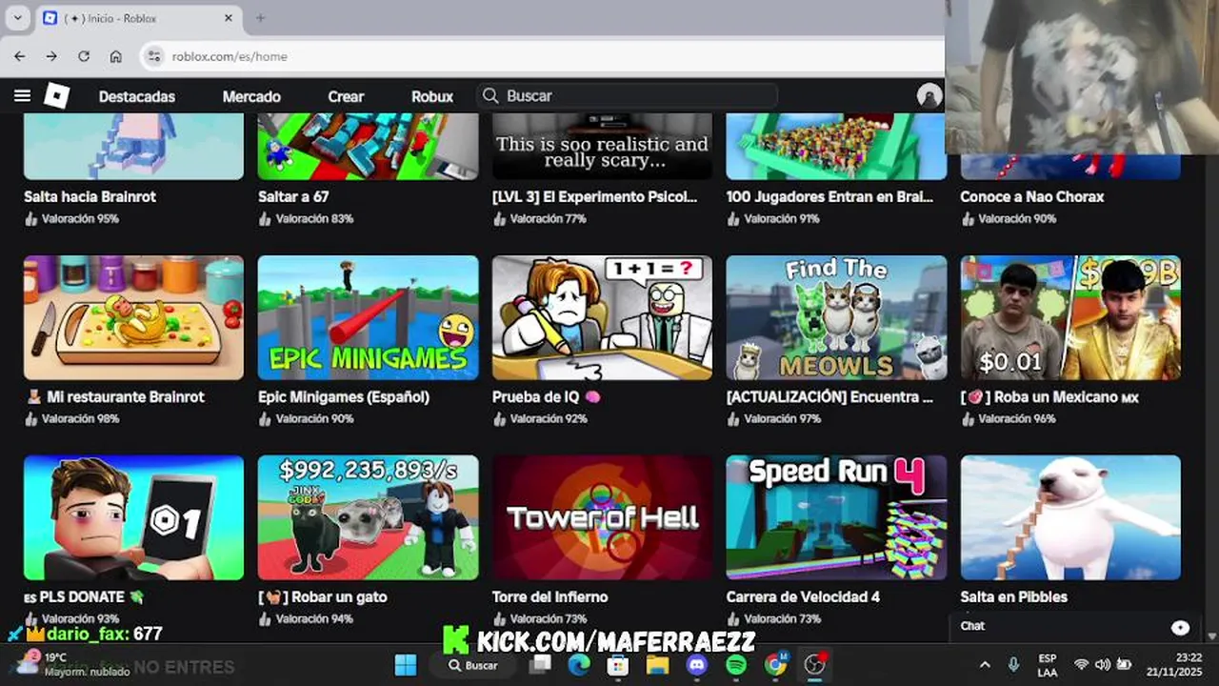Click the Torre del Infierno title

point(550,597)
